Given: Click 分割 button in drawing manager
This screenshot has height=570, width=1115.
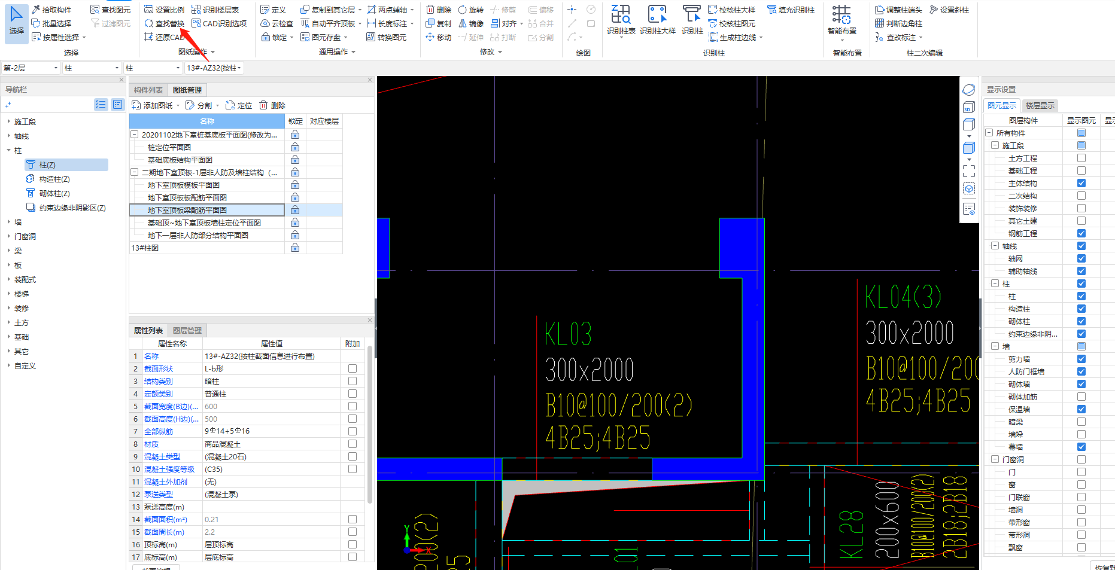Looking at the screenshot, I should tap(199, 105).
